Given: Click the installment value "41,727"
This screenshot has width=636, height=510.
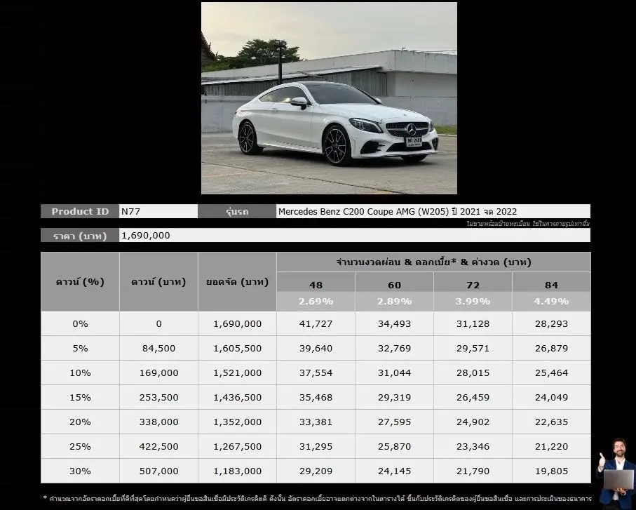Looking at the screenshot, I should [316, 324].
